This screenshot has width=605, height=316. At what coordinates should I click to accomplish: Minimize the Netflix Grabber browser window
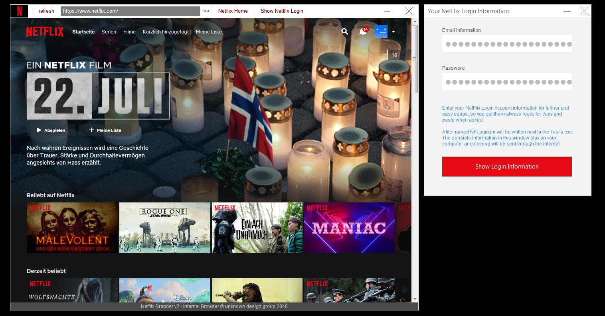tap(388, 11)
